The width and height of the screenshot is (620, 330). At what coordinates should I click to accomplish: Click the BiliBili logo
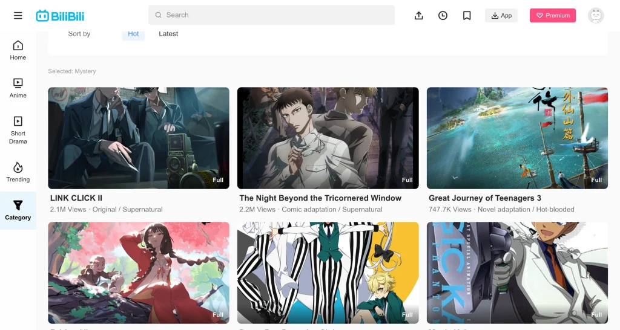[60, 16]
